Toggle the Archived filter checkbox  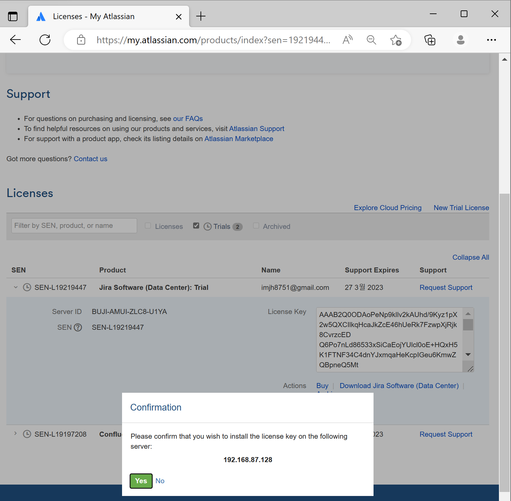(256, 226)
